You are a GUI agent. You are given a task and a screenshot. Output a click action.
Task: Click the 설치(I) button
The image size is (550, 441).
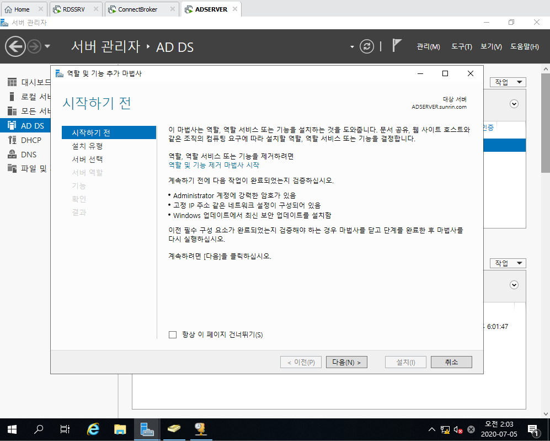point(405,362)
